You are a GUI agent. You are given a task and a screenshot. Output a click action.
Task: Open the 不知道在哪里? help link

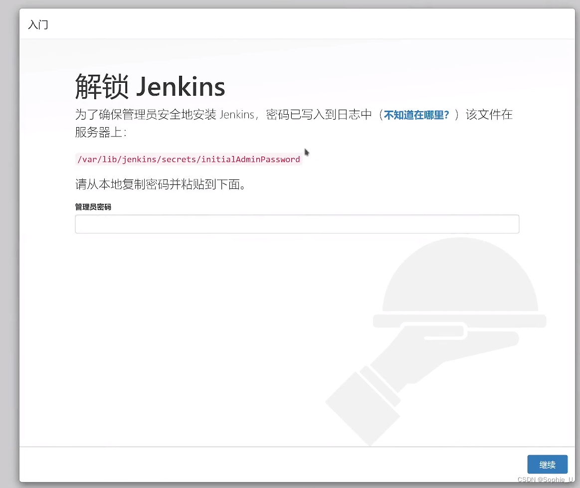click(x=416, y=115)
